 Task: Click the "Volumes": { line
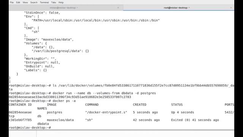pyautogui.click(x=35, y=43)
